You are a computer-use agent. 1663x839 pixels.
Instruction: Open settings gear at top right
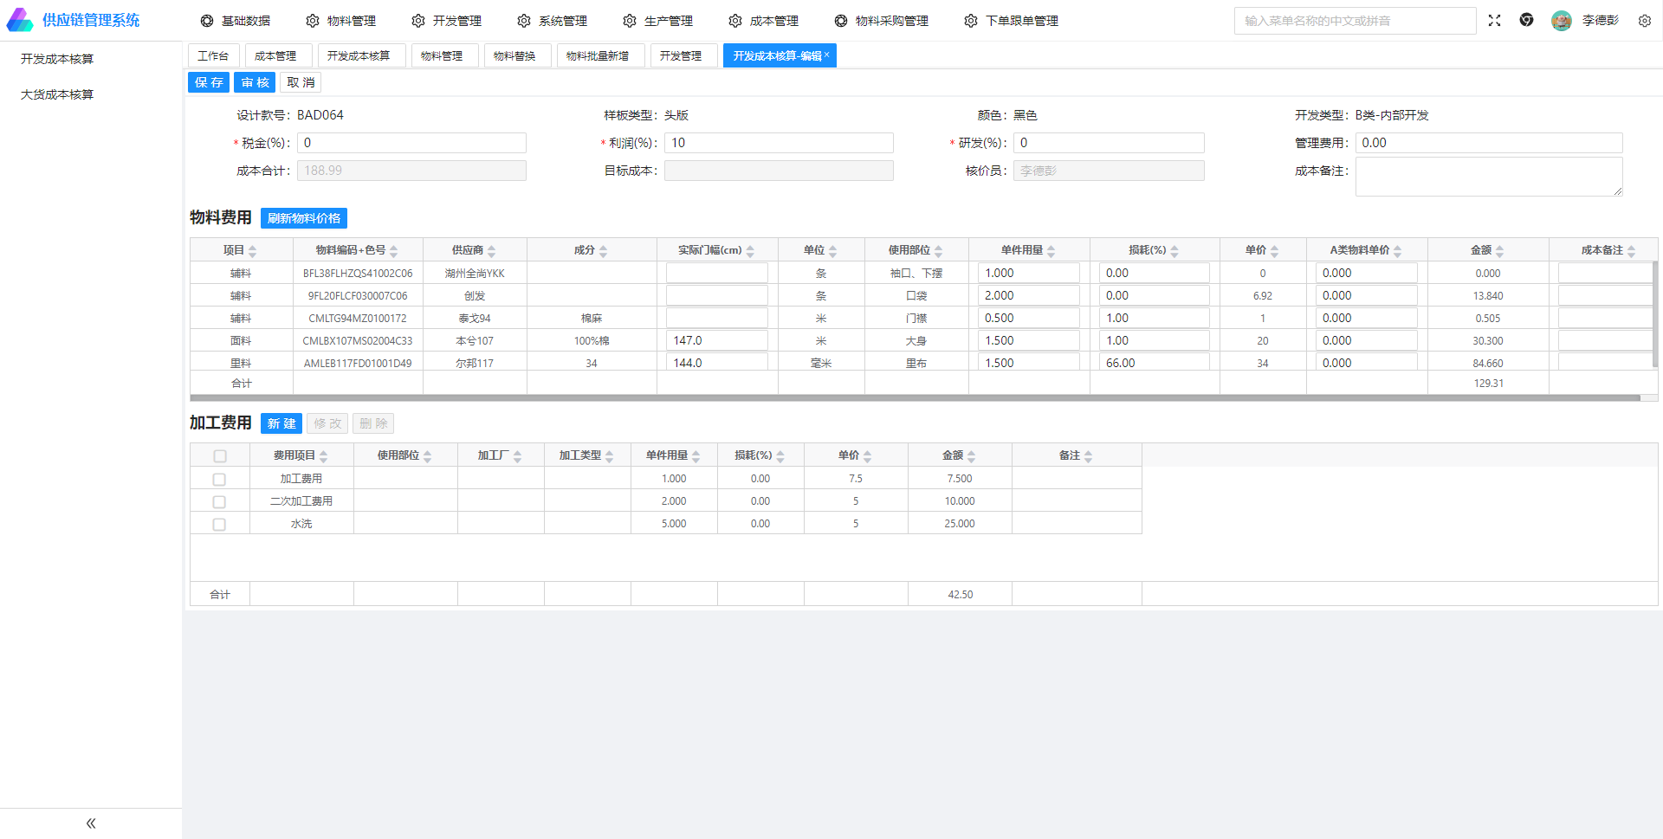[x=1644, y=21]
